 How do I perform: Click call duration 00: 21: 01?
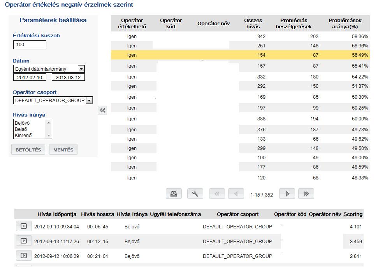pyautogui.click(x=98, y=256)
